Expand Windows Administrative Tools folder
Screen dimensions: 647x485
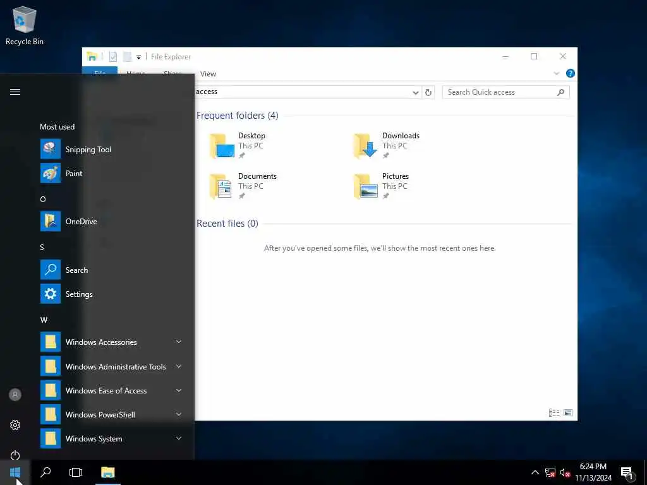[x=111, y=367]
